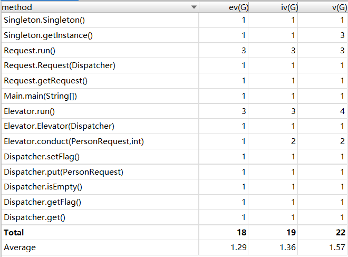
Task: Click the Average ev(G) value 1.29
Action: coord(238,248)
